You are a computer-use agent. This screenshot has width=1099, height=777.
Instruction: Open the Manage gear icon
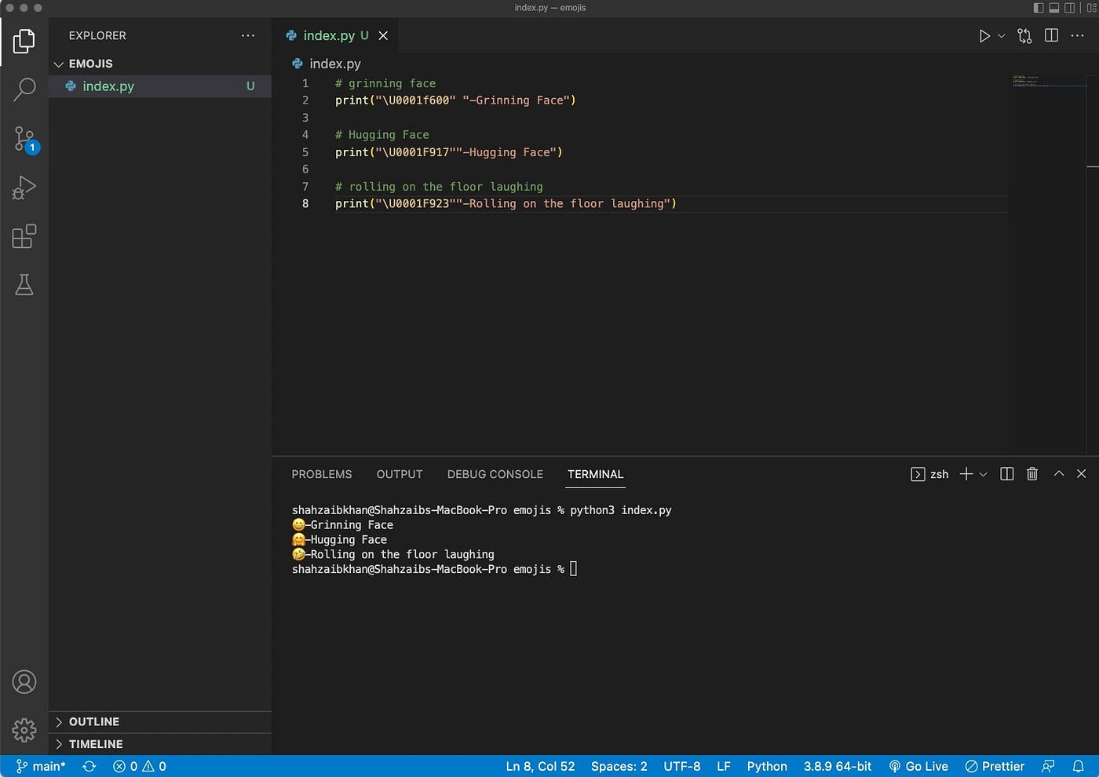[24, 730]
